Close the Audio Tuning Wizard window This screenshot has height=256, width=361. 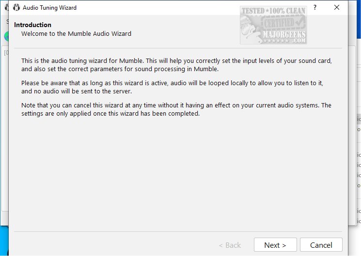(x=337, y=8)
